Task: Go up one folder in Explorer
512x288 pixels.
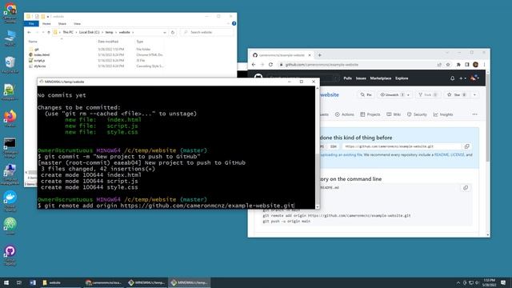Action: click(x=49, y=32)
